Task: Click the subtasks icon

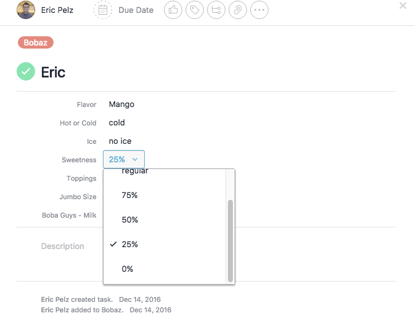Action: click(216, 10)
